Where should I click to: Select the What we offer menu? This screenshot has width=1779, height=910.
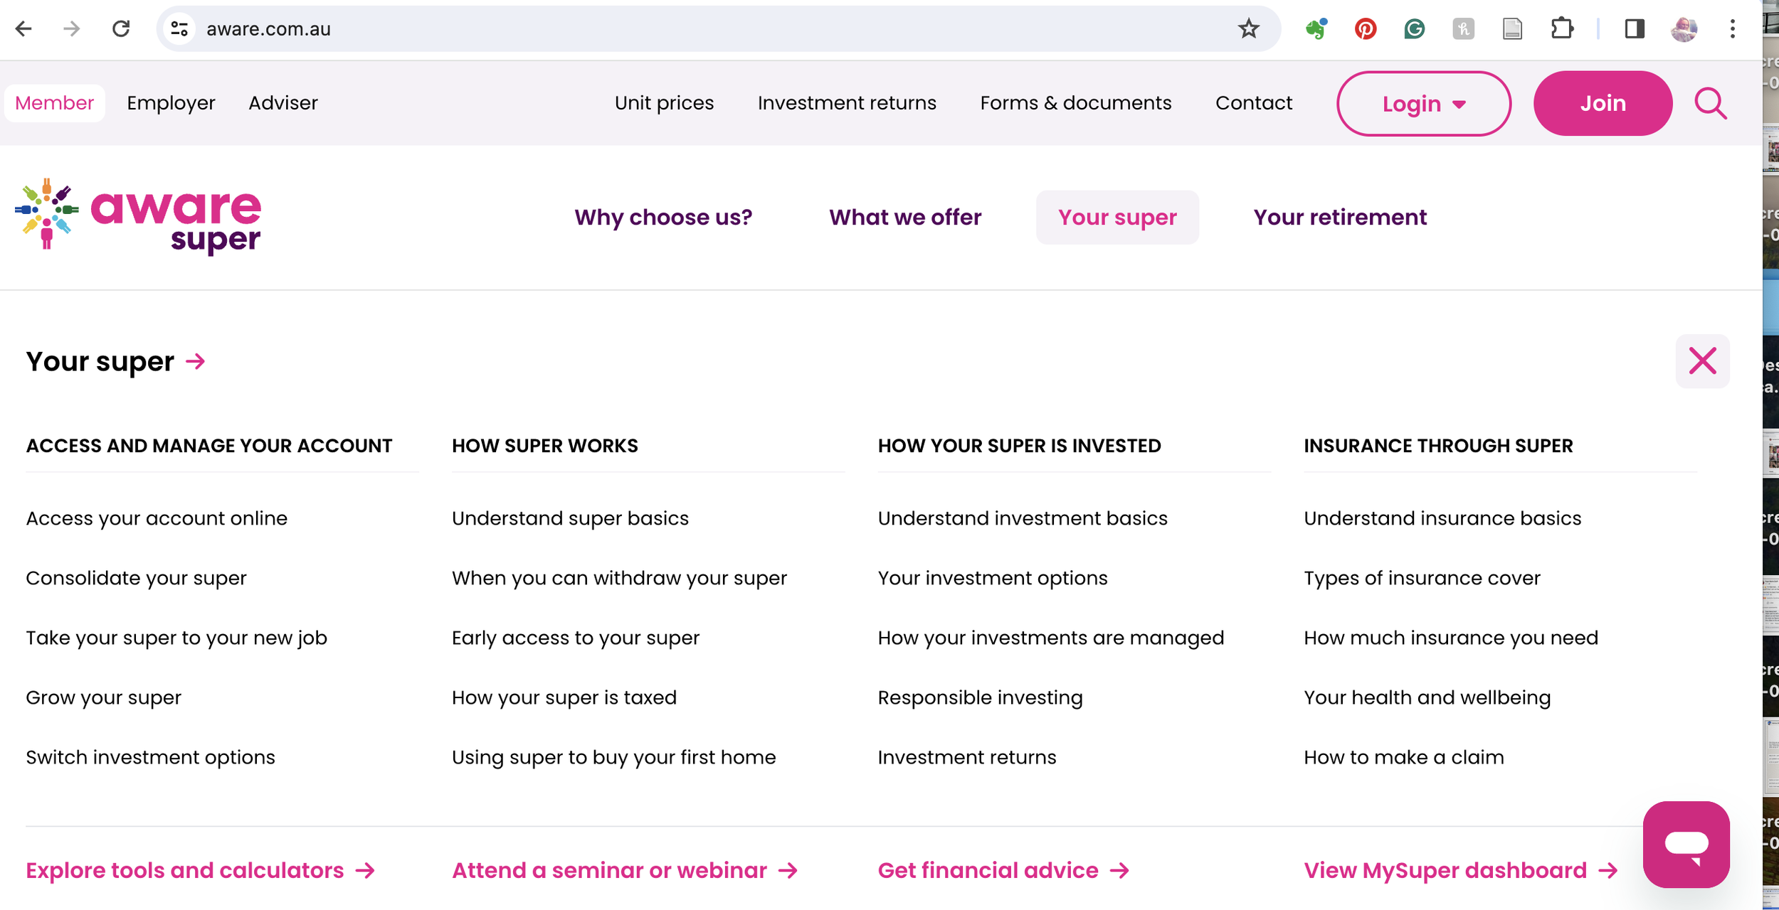point(904,217)
